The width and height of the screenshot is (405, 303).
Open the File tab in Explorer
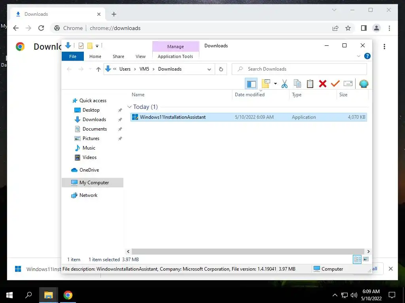[x=73, y=56]
